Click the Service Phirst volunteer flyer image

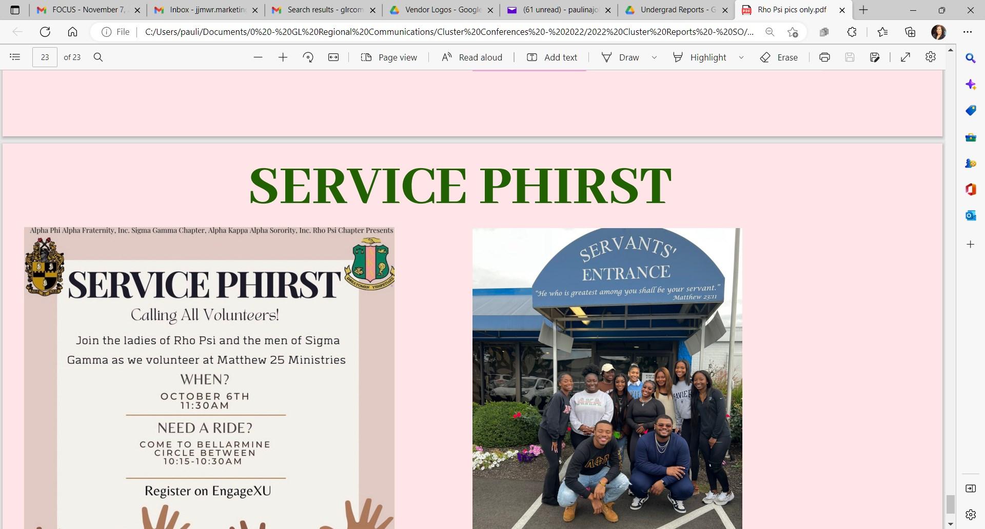click(x=209, y=378)
